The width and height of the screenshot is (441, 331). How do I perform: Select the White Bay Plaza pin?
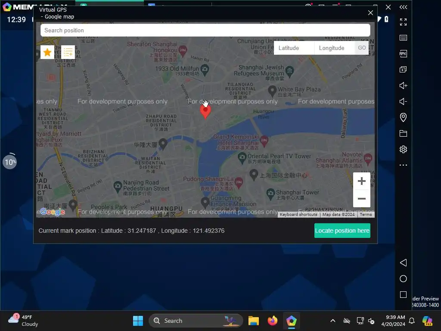pos(272,91)
